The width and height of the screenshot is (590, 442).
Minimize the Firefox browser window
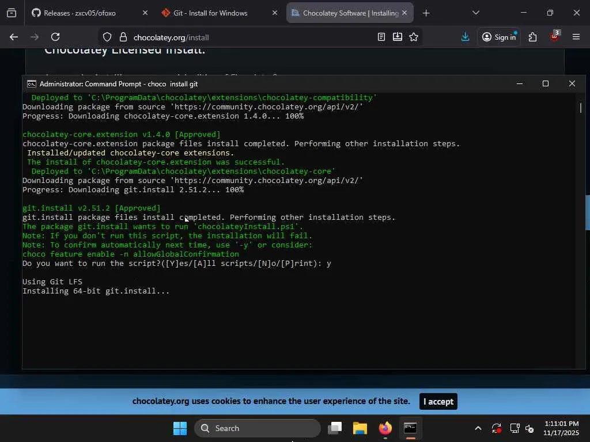pos(523,13)
